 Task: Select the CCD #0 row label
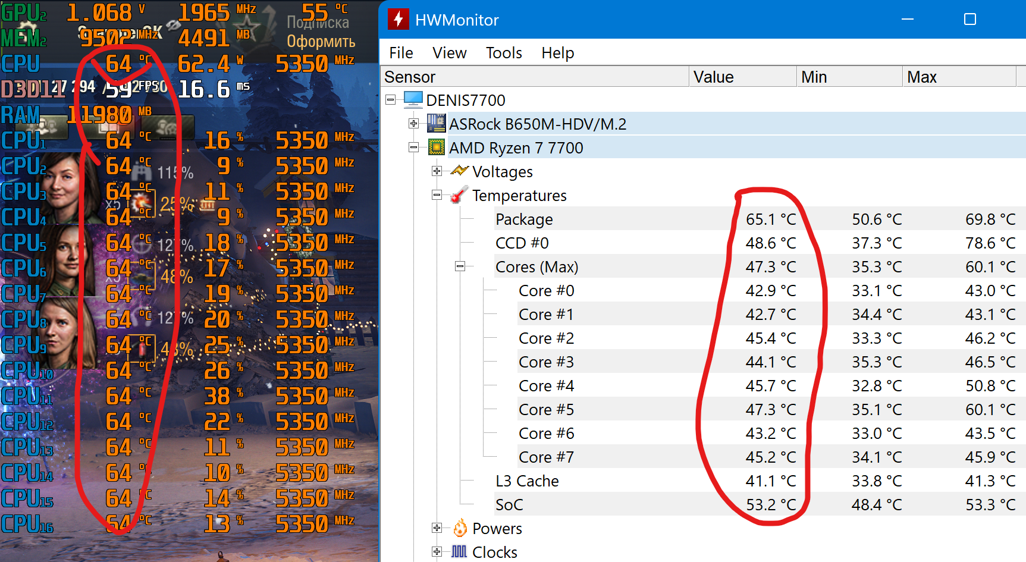click(522, 243)
